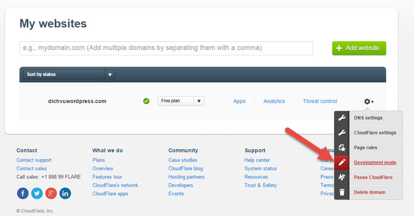Choose Development mode from the menu
The image size is (414, 216).
(375, 163)
